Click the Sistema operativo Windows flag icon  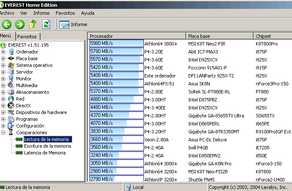tap(11, 65)
